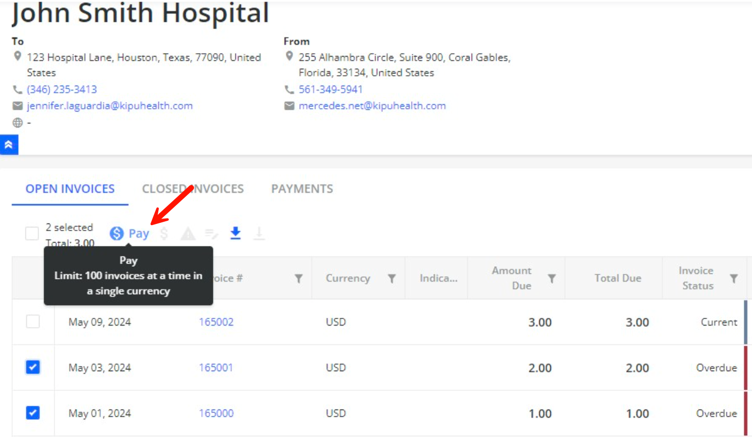Click the grayed-out dollar sign icon
This screenshot has width=752, height=437.
tap(164, 234)
